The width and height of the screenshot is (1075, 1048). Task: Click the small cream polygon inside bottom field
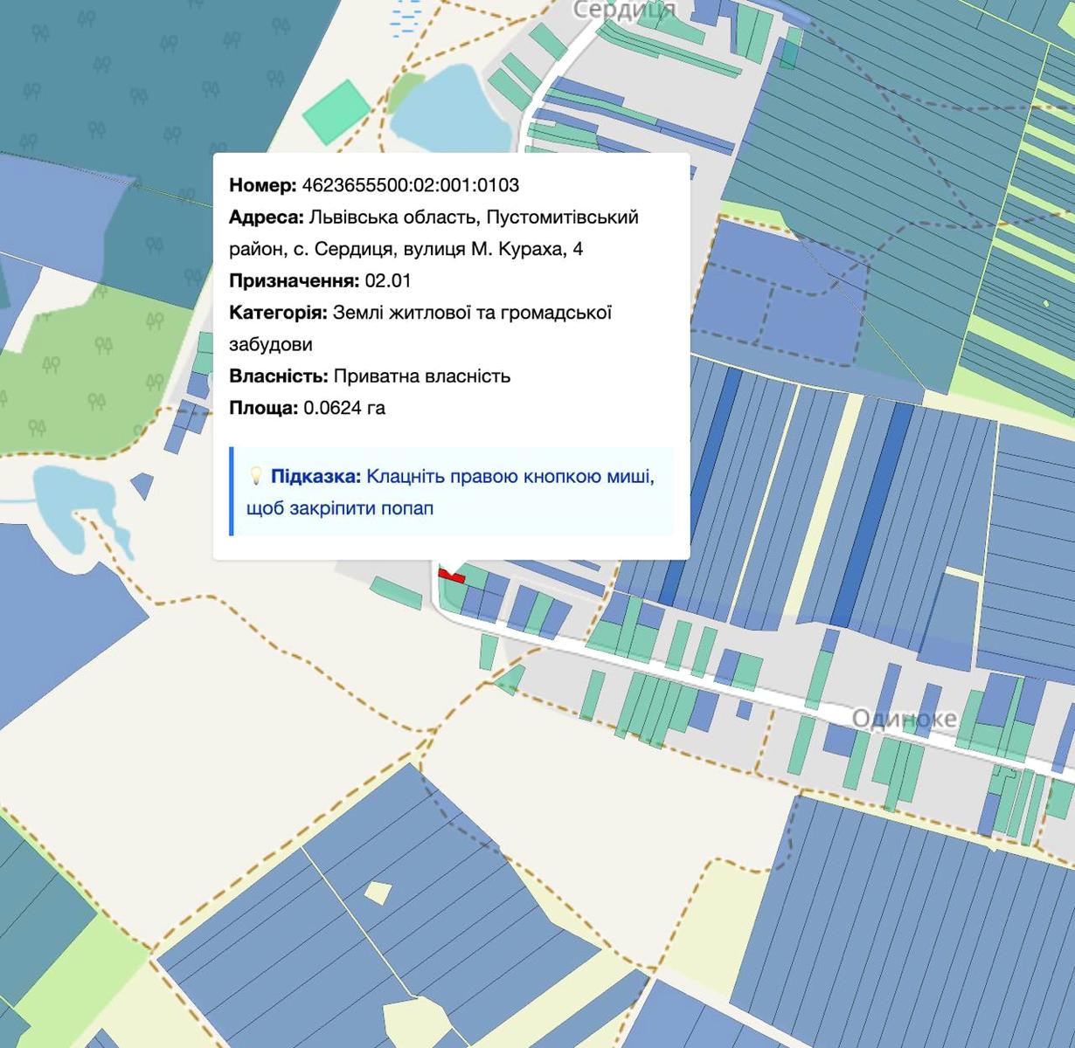[x=378, y=893]
